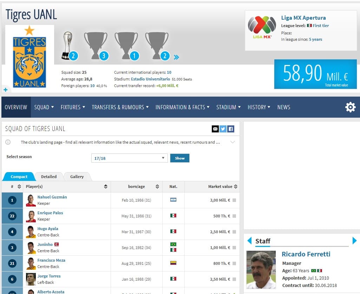Click the double-arrow for more trophies

(x=176, y=57)
